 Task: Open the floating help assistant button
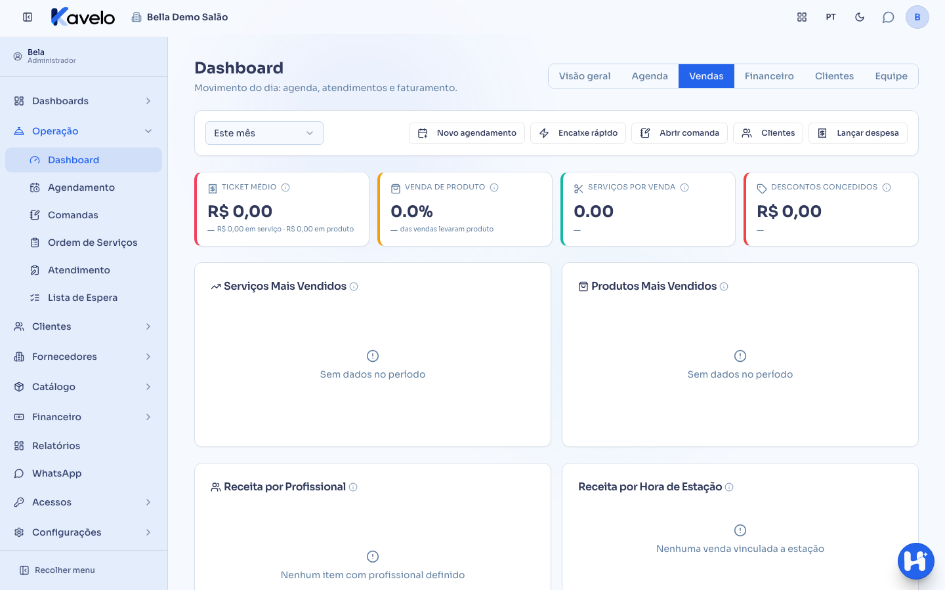pyautogui.click(x=915, y=561)
